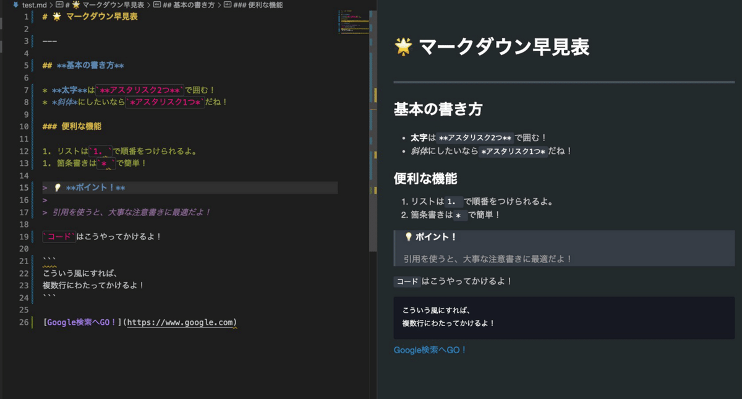This screenshot has width=742, height=399.
Task: Click the star emoji on editor line 1
Action: coord(57,17)
